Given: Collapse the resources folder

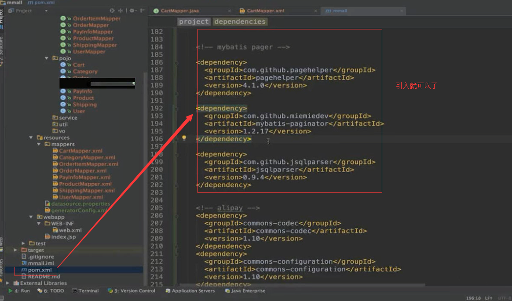Looking at the screenshot, I should click(x=31, y=138).
